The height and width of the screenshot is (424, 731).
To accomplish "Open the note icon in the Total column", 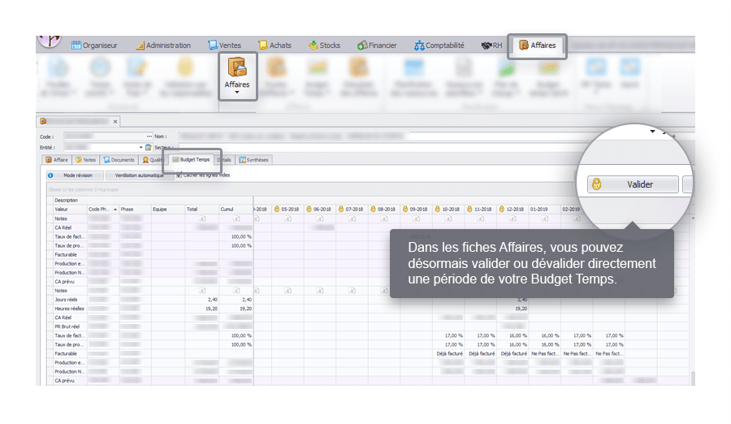I will [201, 218].
